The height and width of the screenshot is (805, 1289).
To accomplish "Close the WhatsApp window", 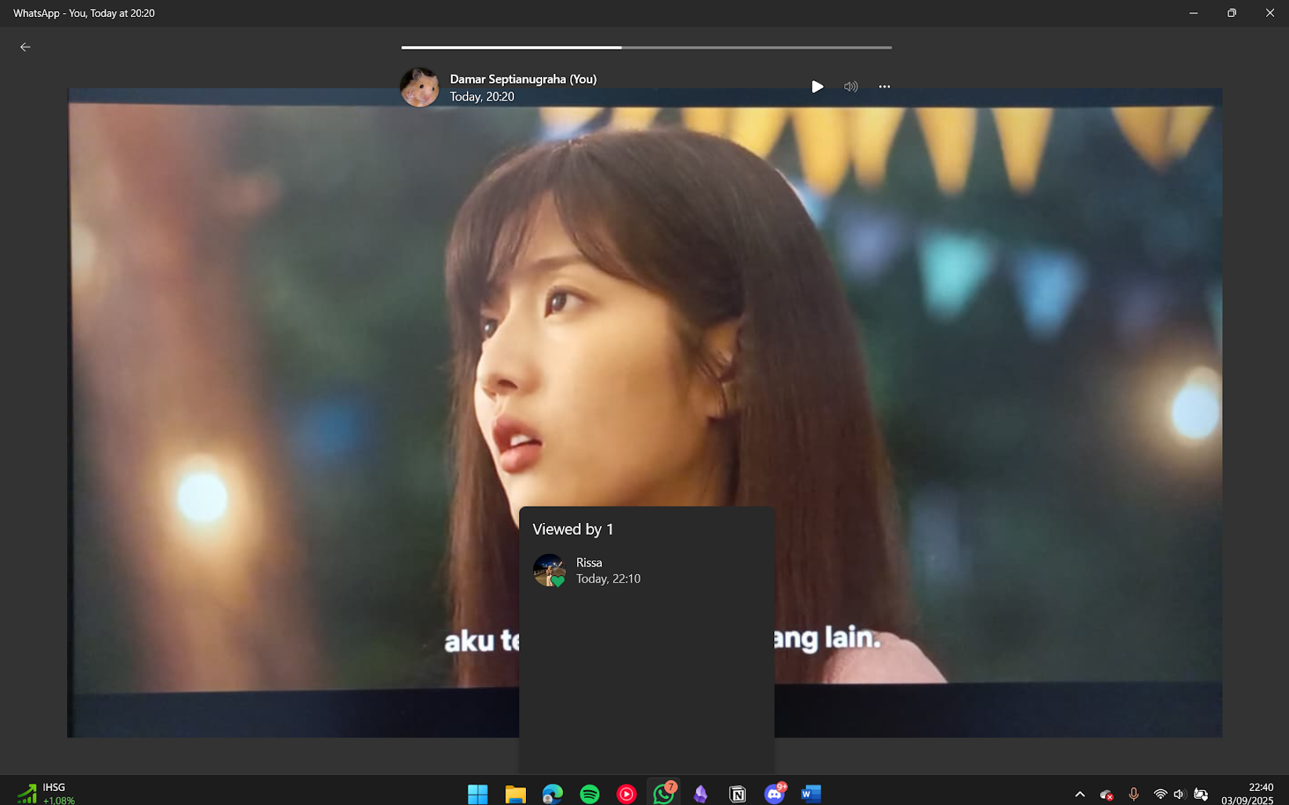I will coord(1270,13).
